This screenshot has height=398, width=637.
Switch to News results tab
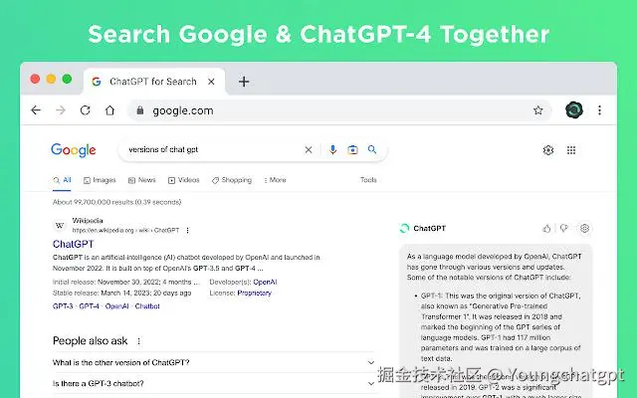click(141, 180)
